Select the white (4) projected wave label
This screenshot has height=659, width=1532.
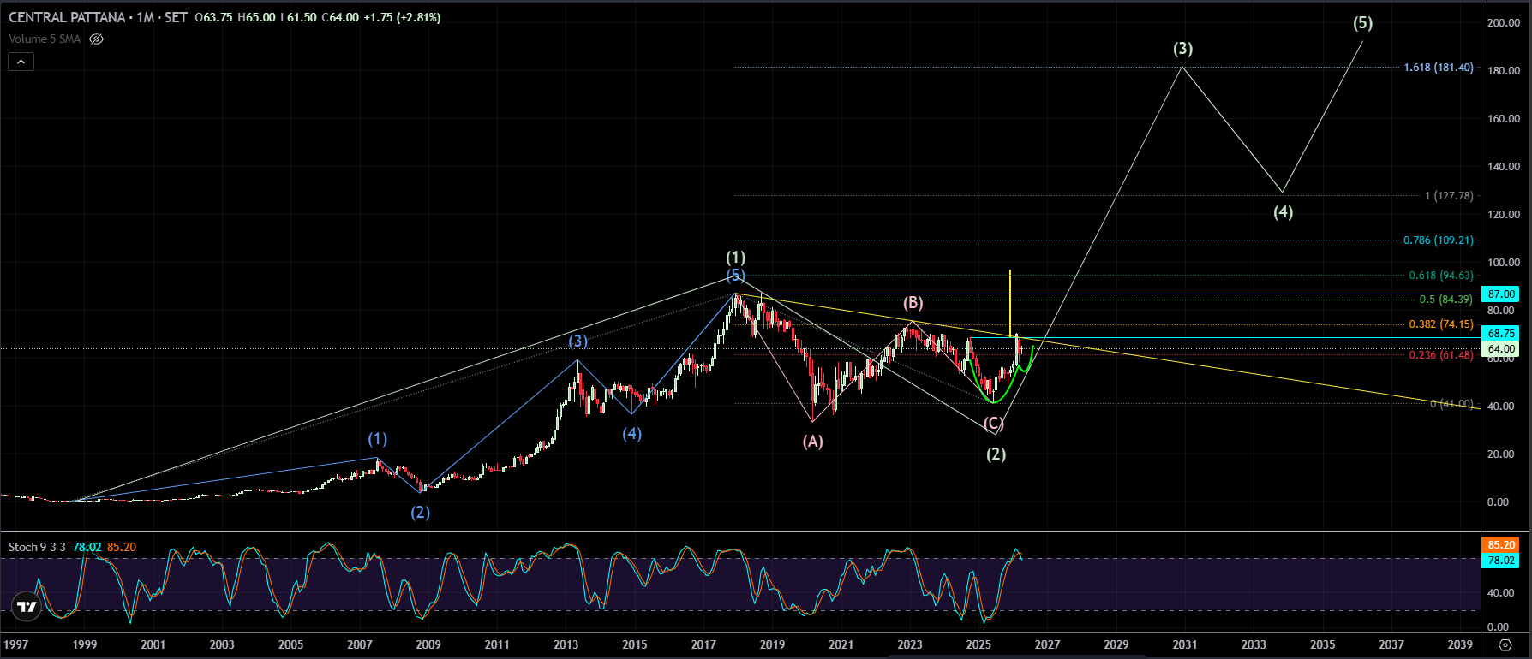[1283, 212]
